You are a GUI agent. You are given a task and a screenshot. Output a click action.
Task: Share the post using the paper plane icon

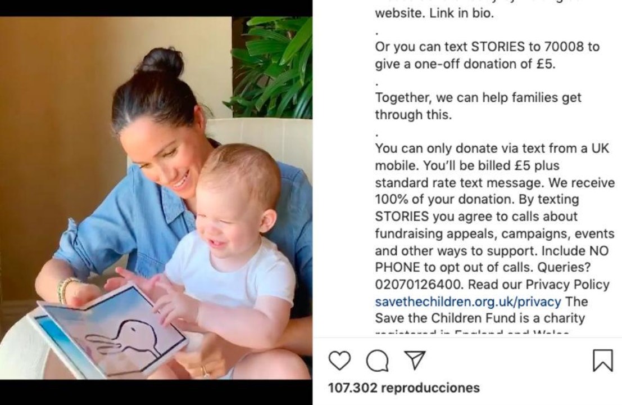pyautogui.click(x=415, y=360)
